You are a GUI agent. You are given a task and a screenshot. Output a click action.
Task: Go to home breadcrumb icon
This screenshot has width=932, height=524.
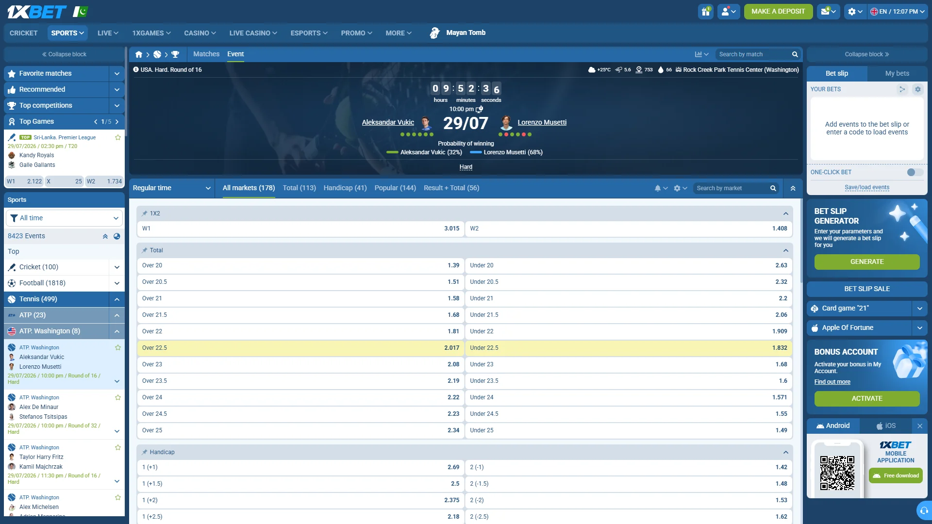click(139, 54)
